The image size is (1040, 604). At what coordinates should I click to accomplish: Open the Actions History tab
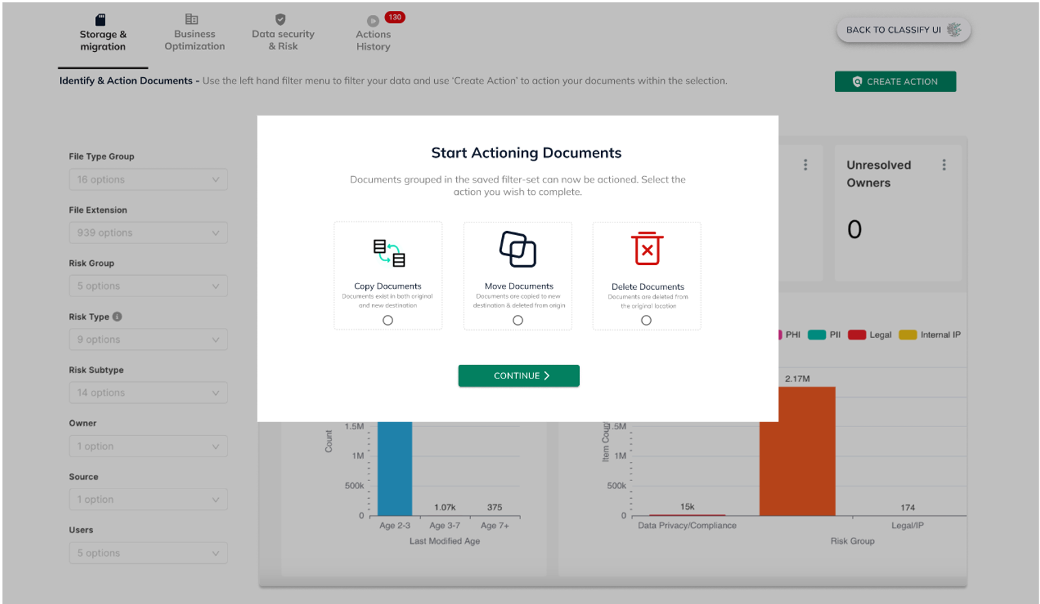373,34
